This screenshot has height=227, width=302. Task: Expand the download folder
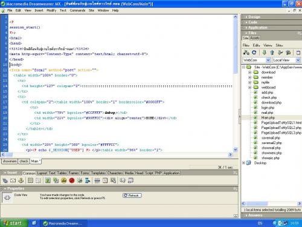[x=249, y=72]
